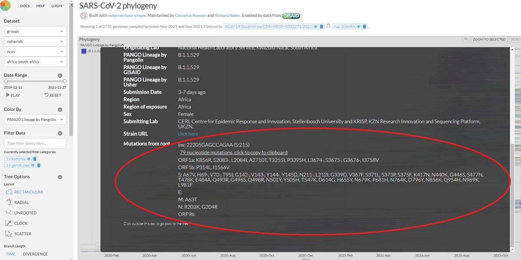
Task: Open the neherlab/ncov-simple link
Action: click(127, 16)
